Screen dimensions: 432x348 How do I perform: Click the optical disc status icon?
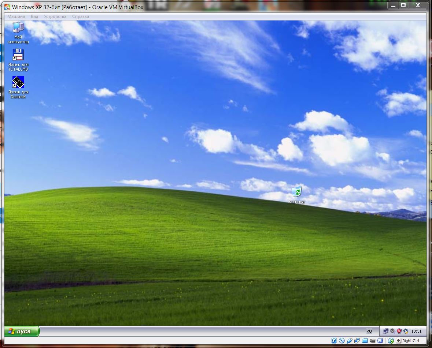[341, 341]
